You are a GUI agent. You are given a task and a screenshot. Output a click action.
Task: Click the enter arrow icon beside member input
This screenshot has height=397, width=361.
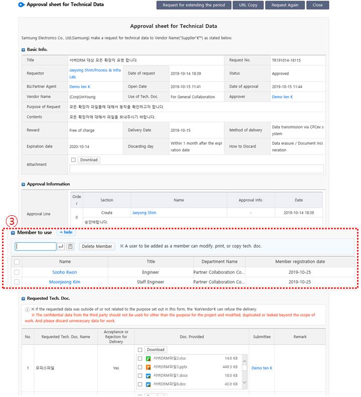click(x=61, y=246)
